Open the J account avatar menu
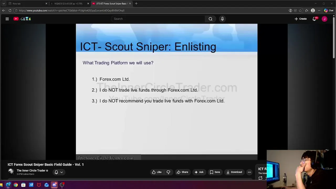The image size is (336, 189). tap(324, 19)
